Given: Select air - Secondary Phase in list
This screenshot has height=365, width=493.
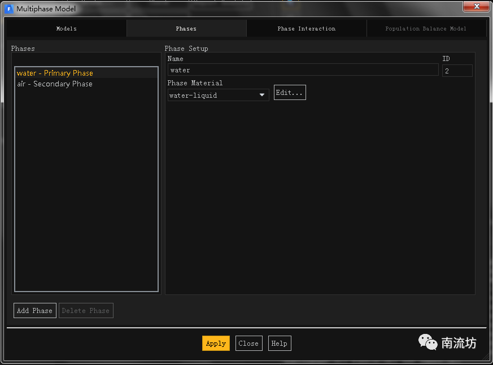Looking at the screenshot, I should point(55,84).
